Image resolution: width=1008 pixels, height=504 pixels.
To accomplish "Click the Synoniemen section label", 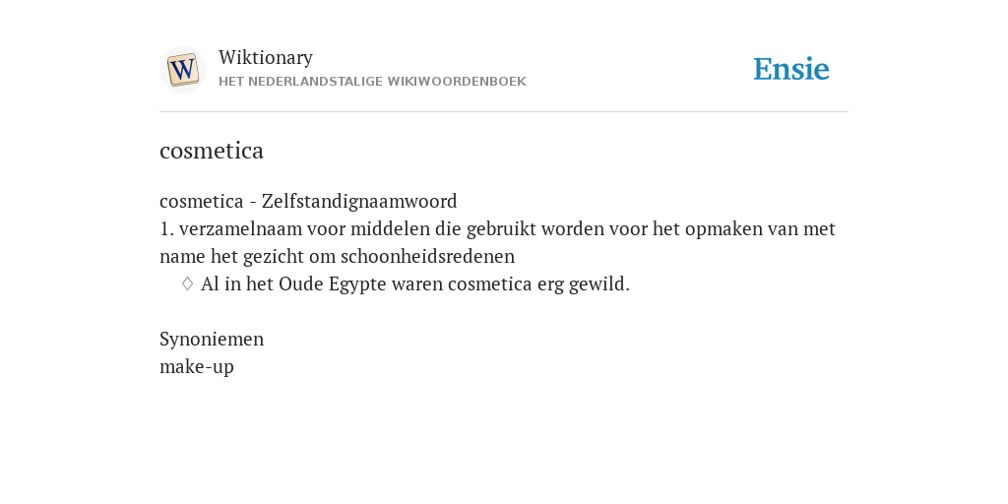I will click(x=212, y=339).
